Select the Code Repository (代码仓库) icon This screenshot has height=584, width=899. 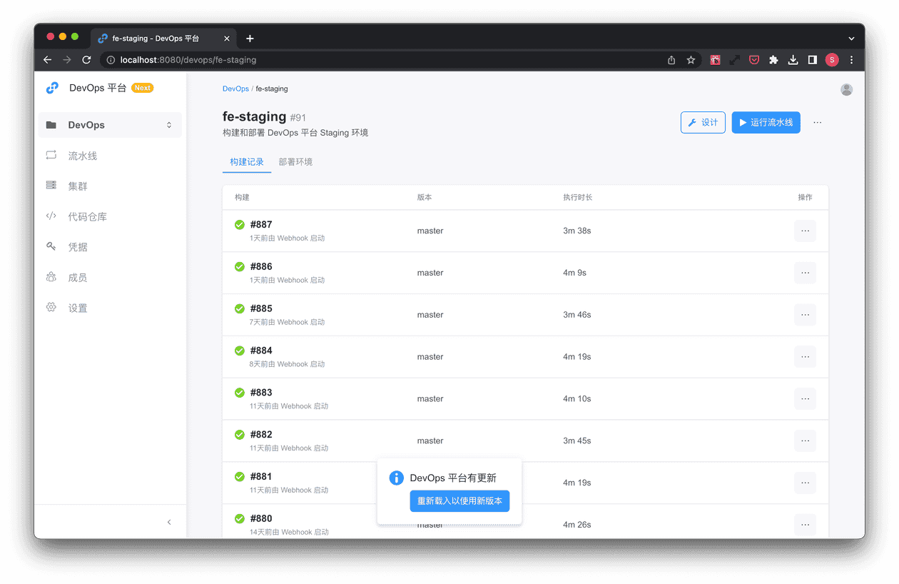(51, 216)
